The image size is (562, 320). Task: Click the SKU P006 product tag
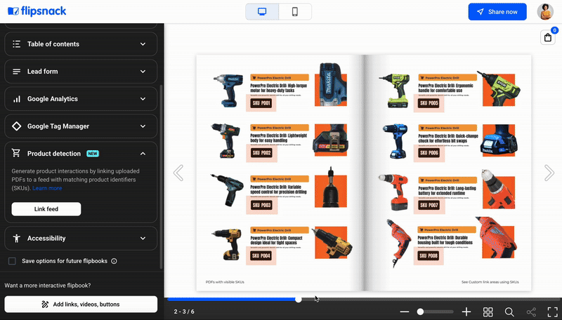click(429, 153)
